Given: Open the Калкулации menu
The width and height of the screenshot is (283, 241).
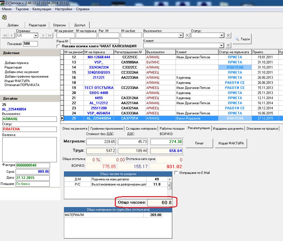Looking at the screenshot, I should pos(42,9).
